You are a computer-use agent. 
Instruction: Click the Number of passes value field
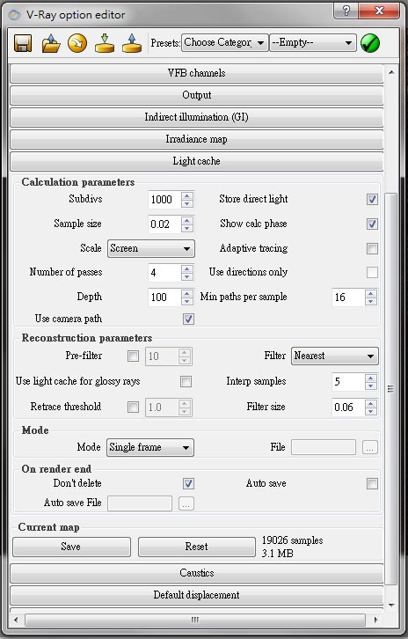(164, 273)
